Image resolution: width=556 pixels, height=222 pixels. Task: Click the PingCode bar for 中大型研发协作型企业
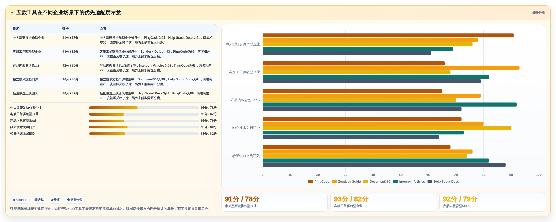(x=388, y=35)
